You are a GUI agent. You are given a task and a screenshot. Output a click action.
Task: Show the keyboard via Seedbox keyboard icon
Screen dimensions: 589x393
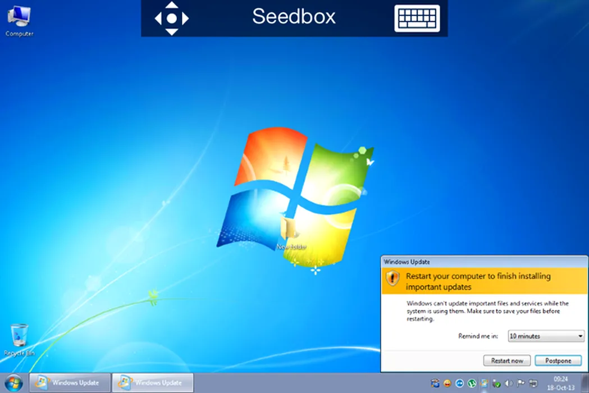pyautogui.click(x=417, y=19)
